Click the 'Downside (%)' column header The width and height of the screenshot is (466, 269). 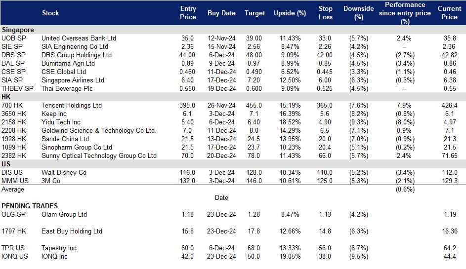pyautogui.click(x=358, y=13)
